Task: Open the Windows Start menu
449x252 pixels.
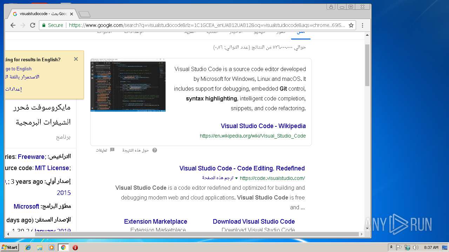Action: (x=10, y=247)
